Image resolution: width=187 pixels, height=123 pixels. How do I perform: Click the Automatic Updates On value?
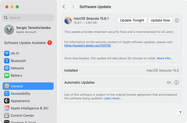click(x=169, y=82)
